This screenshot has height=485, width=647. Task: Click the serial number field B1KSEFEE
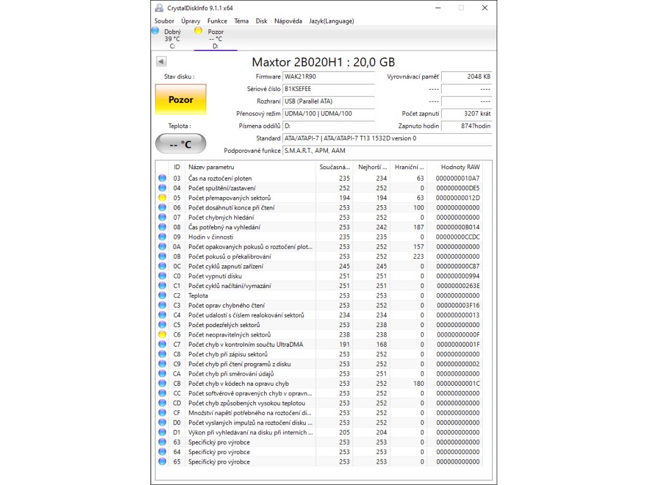coord(328,89)
